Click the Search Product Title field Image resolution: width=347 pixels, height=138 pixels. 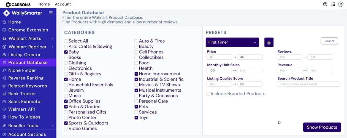tap(308, 84)
